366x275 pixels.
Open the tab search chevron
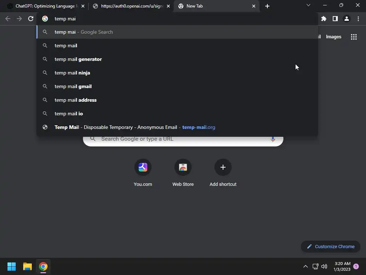point(308,5)
